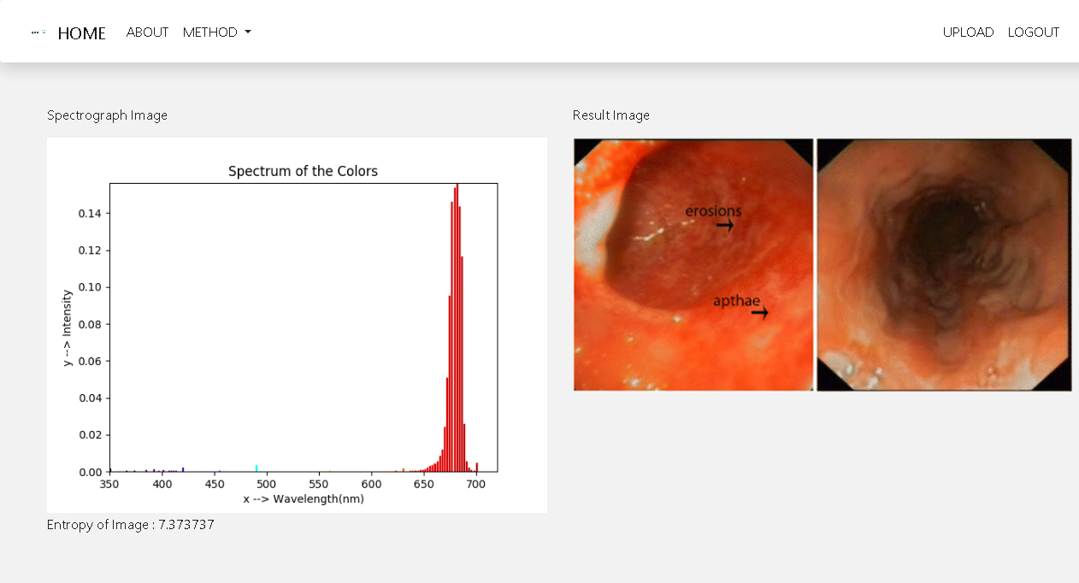Click the Wavelength(nm) x-axis label
This screenshot has height=583, width=1079.
[303, 498]
